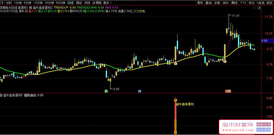The height and width of the screenshot is (135, 274).
Task: Click the 6.90 low price annotation
Action: 116,89
